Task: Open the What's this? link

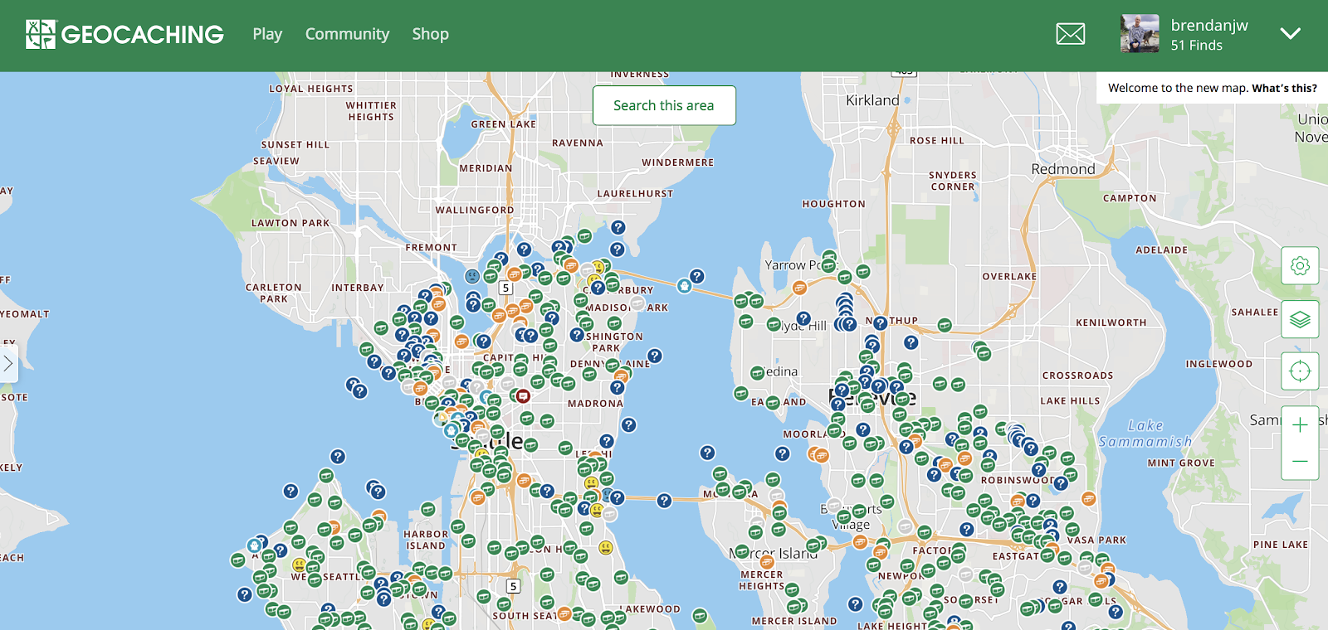Action: tap(1284, 88)
